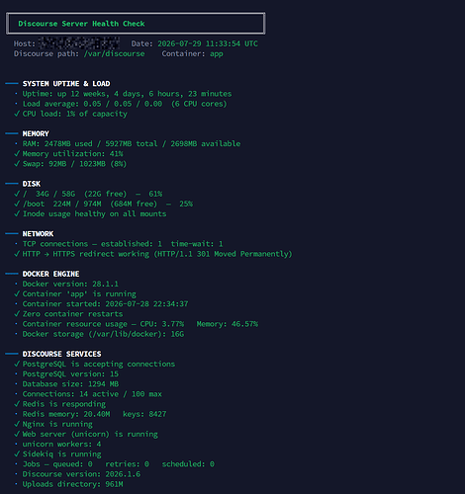Viewport: 465px width, 494px height.
Task: Click the checkmark next to Memory utilization
Action: click(17, 154)
